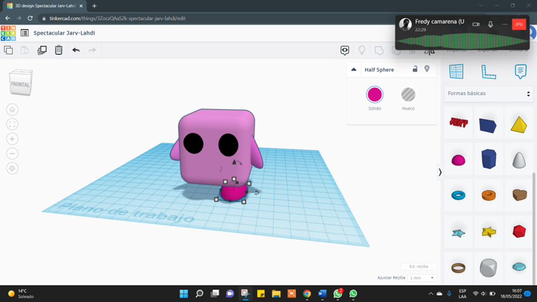This screenshot has width=537, height=302.
Task: Zoom out with the minus button
Action: [x=12, y=153]
